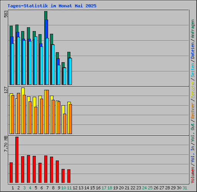Click day label '15' on the x-axis
The height and width of the screenshot is (192, 197).
point(92,188)
